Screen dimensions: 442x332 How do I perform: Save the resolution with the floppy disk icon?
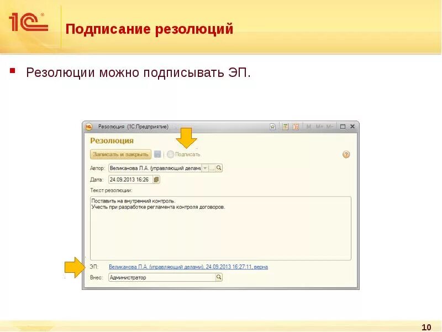coord(157,154)
